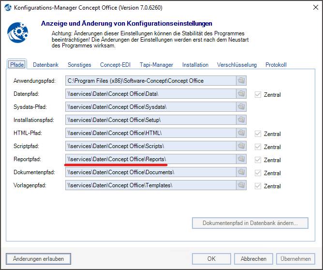Show the Protokoll tab
Viewport: 323px width, 270px height.
point(276,65)
